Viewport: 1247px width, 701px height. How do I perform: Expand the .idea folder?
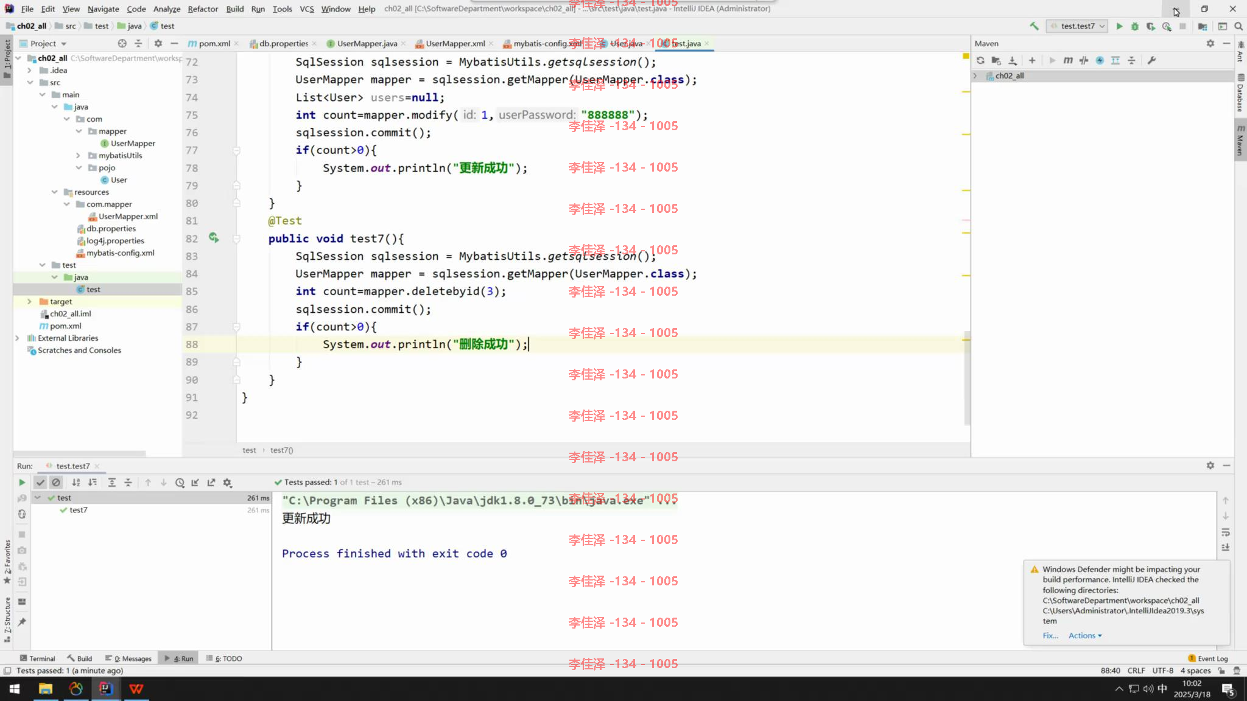[29, 70]
